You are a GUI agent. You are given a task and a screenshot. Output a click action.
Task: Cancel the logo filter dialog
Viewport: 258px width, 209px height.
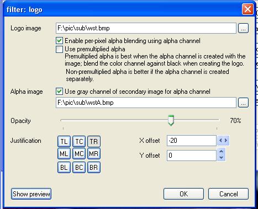(228, 194)
